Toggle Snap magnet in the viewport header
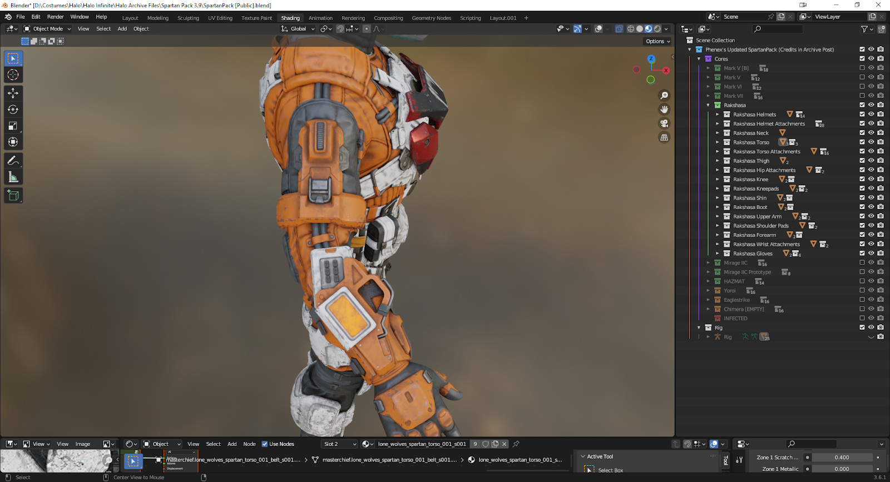The height and width of the screenshot is (482, 890). pos(340,29)
